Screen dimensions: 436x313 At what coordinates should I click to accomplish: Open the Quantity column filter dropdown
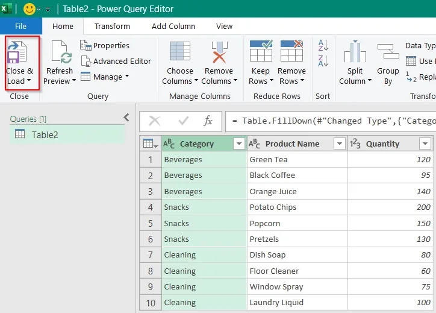(425, 144)
